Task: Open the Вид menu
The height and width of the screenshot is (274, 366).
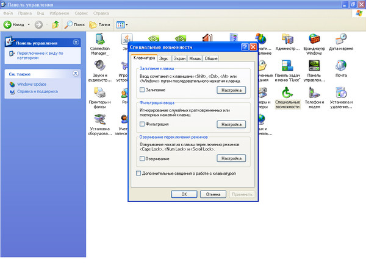Action: click(x=40, y=13)
